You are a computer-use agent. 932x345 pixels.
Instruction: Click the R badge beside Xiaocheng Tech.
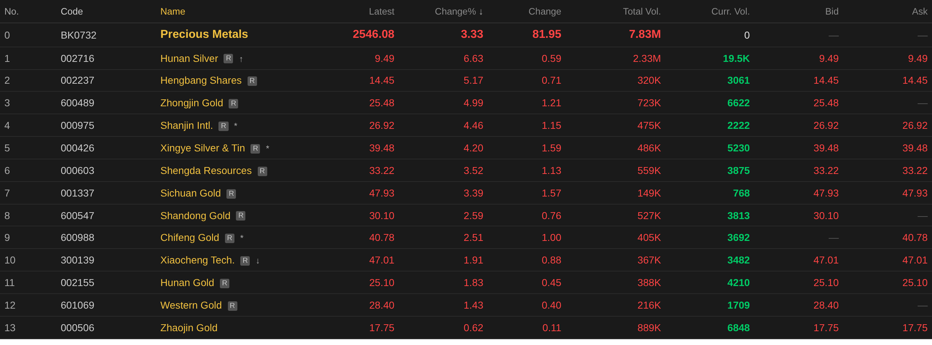(x=245, y=261)
